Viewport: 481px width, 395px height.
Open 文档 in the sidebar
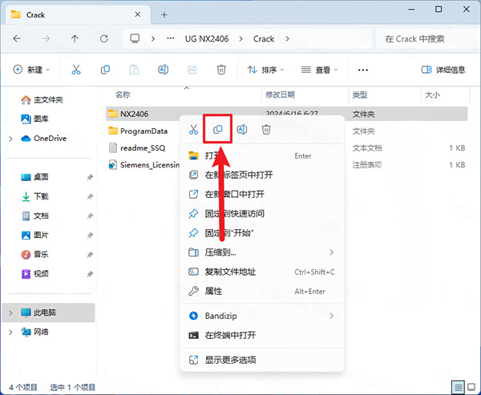[x=34, y=216]
